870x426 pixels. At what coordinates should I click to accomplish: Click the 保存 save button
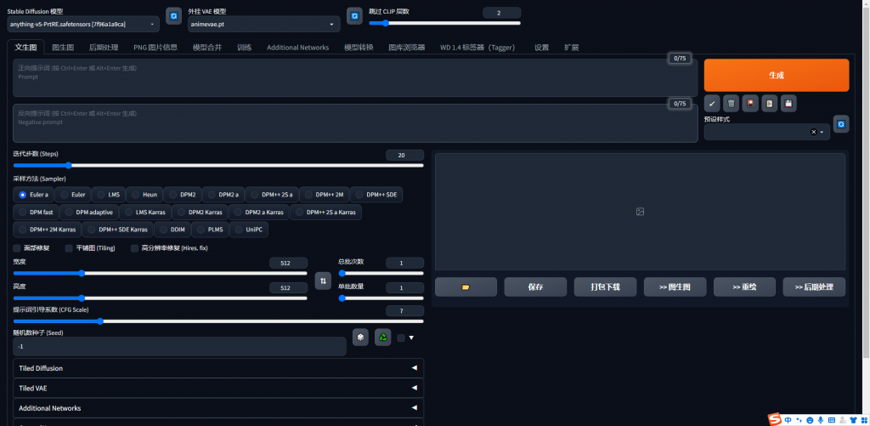535,287
